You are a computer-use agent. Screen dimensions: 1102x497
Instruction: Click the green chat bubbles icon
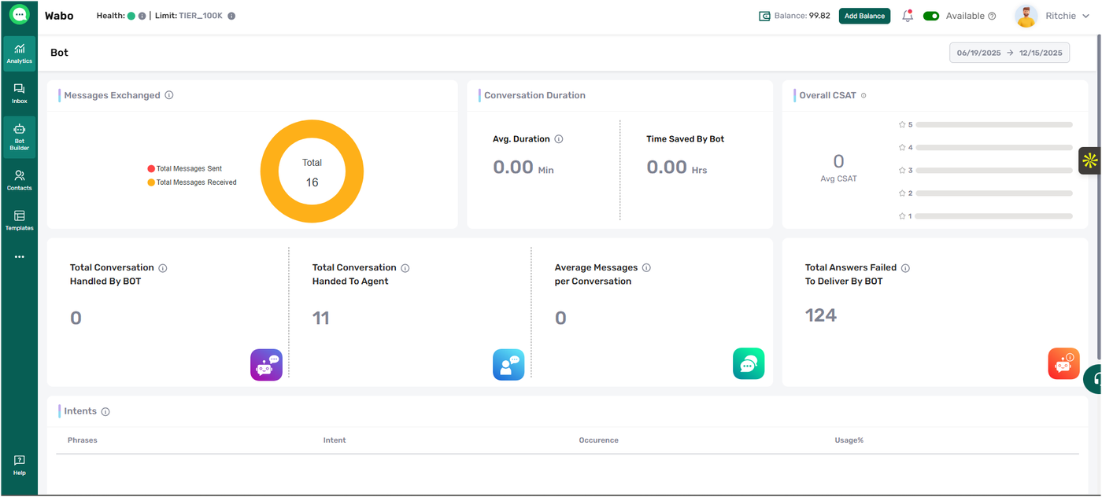(x=749, y=364)
